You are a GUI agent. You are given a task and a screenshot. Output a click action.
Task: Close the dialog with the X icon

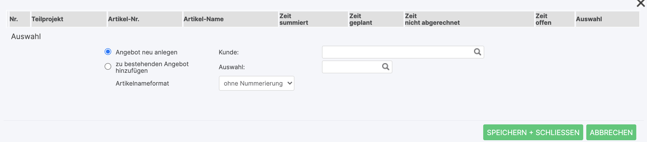pos(641,4)
